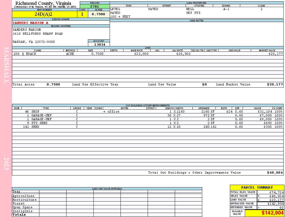Viewport: 285px width, 217px height.
Task: Select the record number 2781 field
Action: (95, 6)
